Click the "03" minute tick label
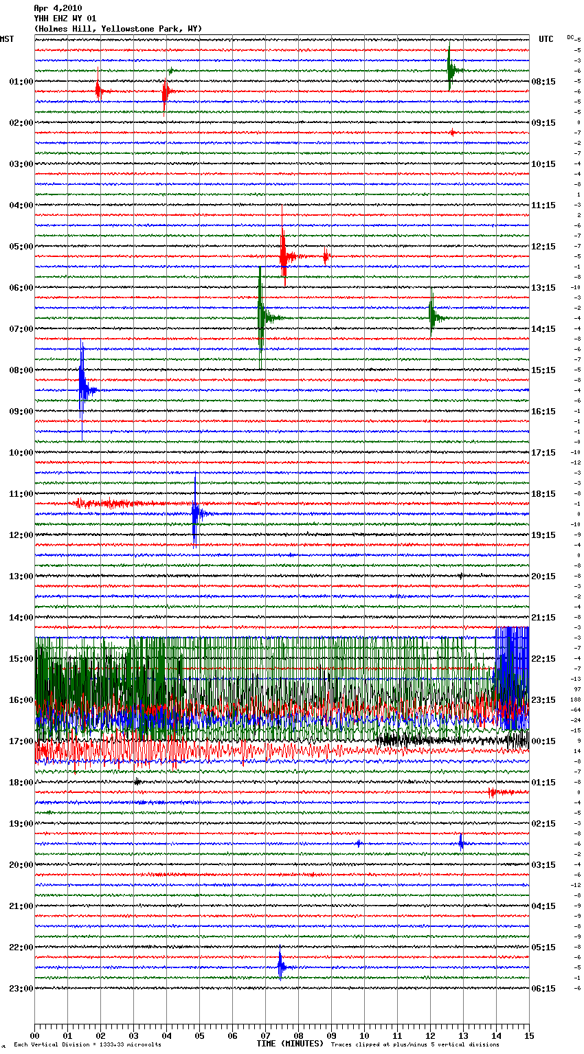584x1054 pixels. (x=133, y=1035)
